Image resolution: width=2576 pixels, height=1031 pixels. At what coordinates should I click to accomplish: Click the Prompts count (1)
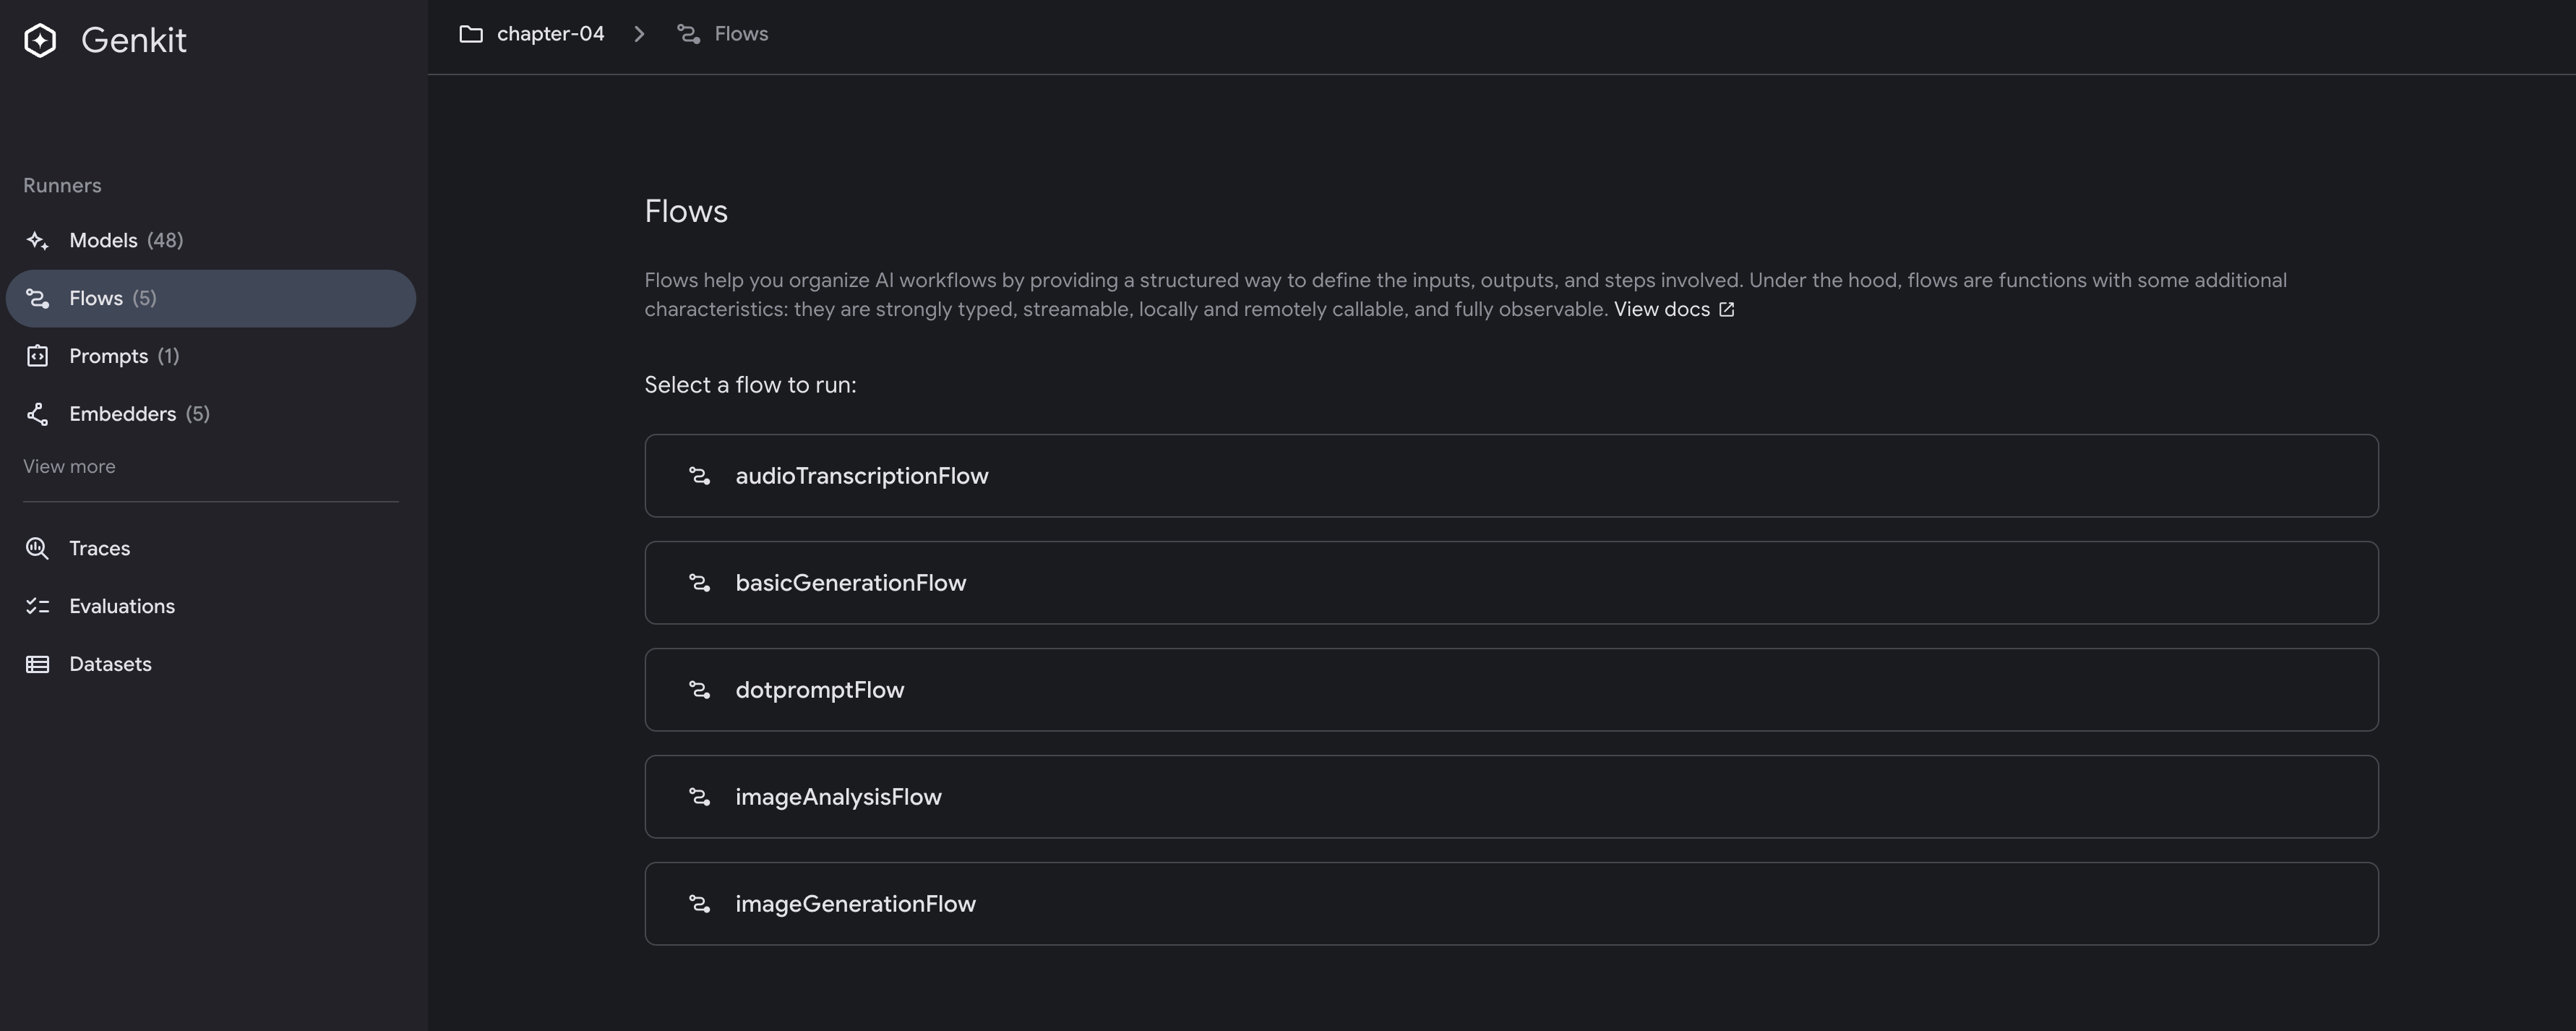click(168, 356)
